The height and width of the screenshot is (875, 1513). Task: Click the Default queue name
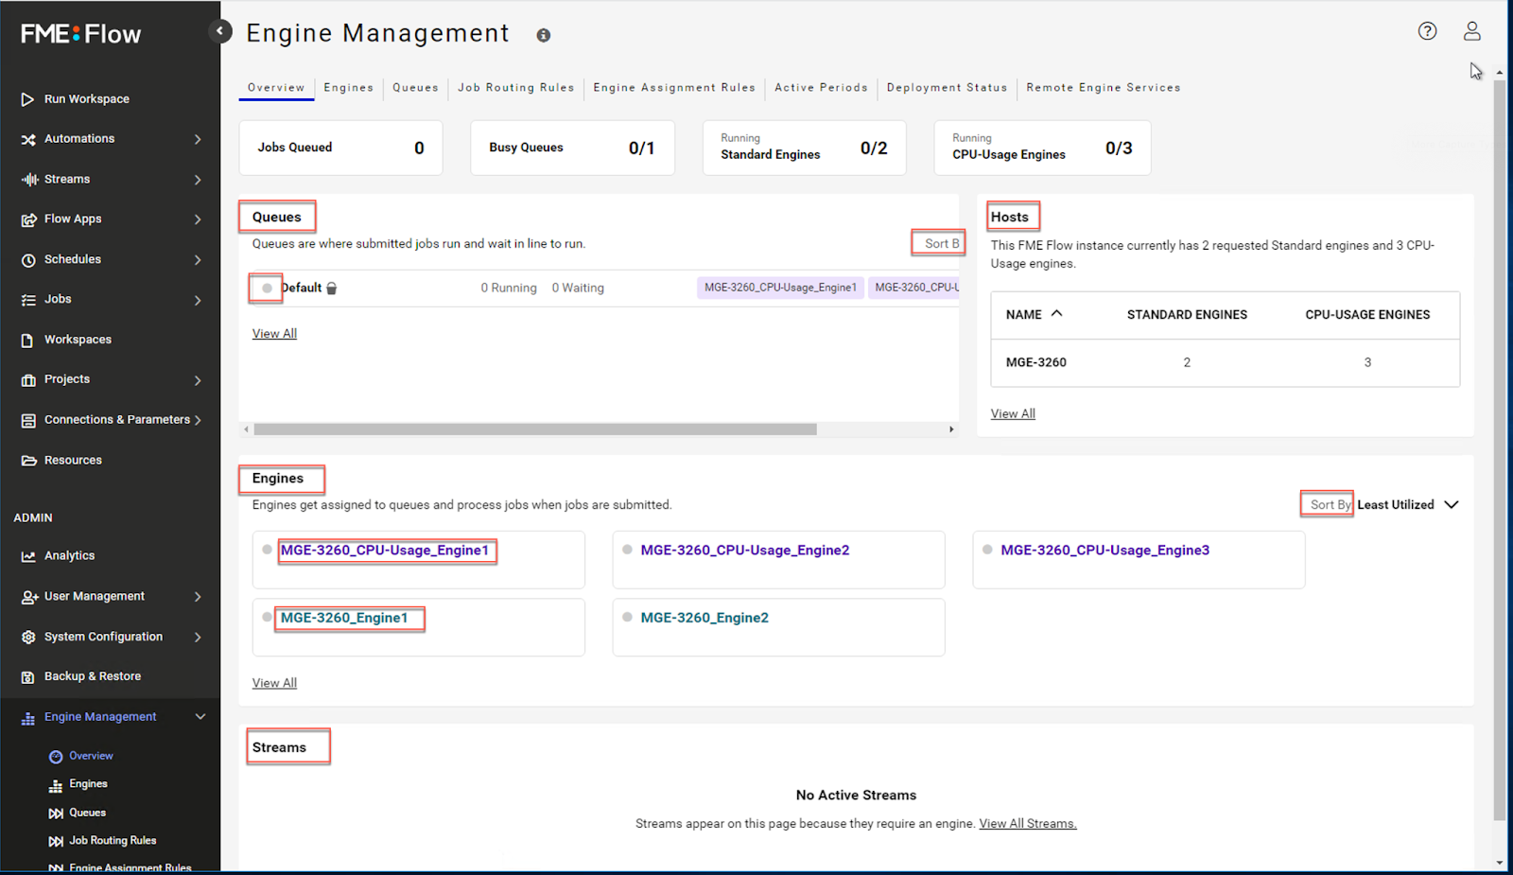click(302, 289)
